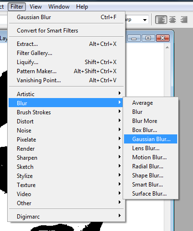Choose Motion Blur... filter
This screenshot has width=193, height=231.
click(150, 157)
